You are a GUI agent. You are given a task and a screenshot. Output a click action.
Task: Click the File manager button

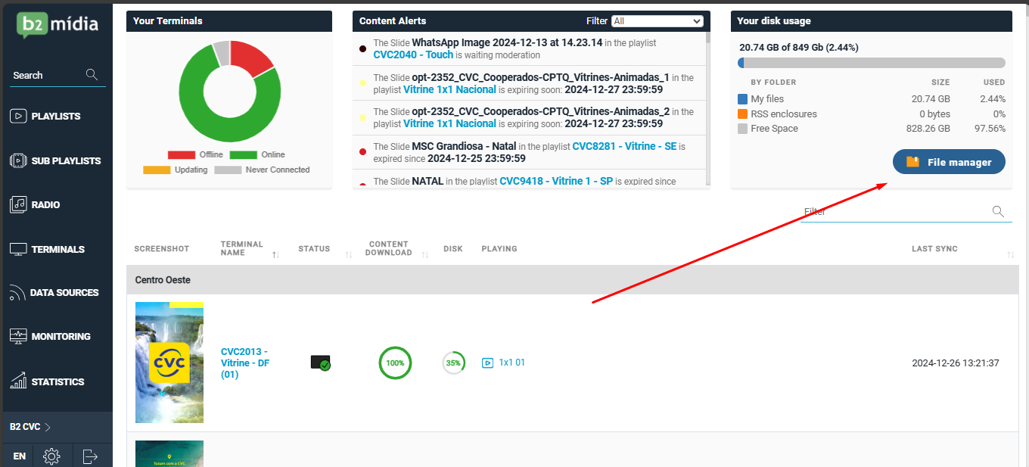click(x=949, y=162)
